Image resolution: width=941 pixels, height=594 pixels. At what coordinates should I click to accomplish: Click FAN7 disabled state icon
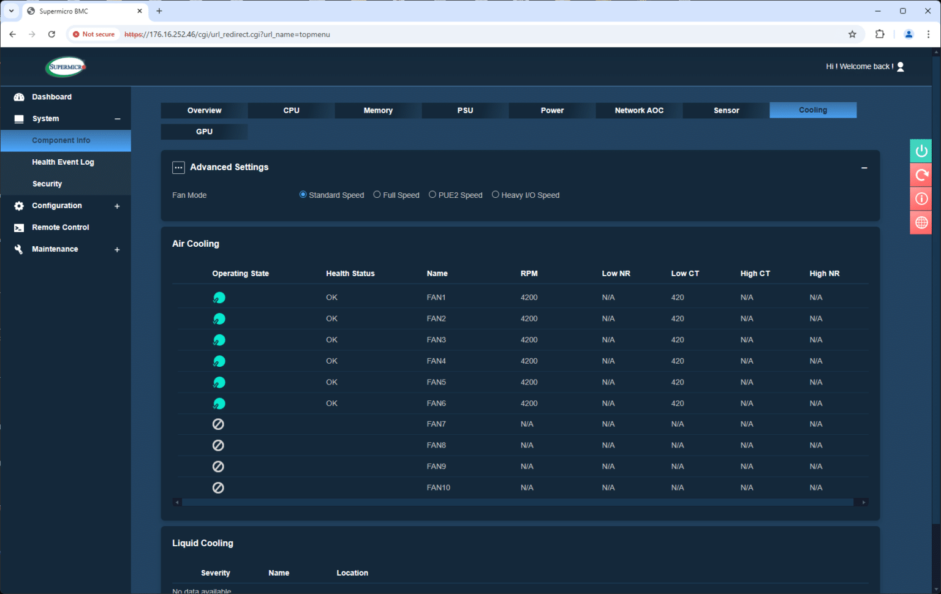click(218, 424)
